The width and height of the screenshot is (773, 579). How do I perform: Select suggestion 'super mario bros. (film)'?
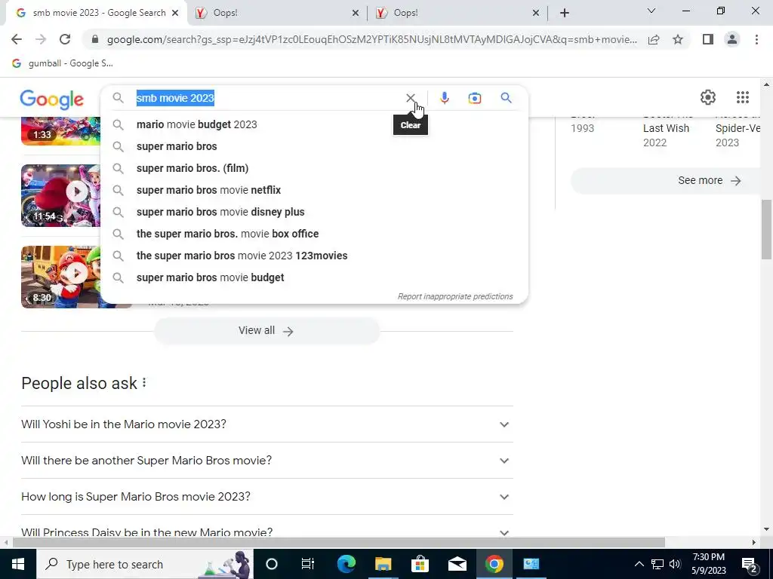[314, 168]
